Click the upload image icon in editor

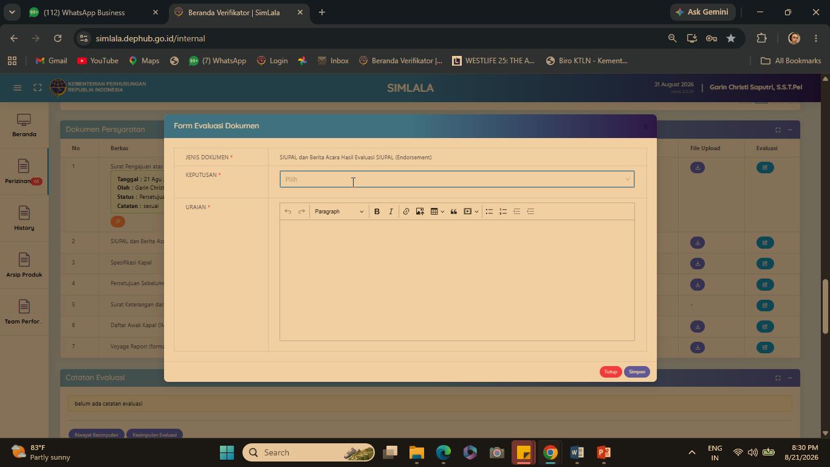click(x=420, y=212)
